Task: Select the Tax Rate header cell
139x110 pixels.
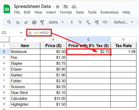Action: [123, 46]
